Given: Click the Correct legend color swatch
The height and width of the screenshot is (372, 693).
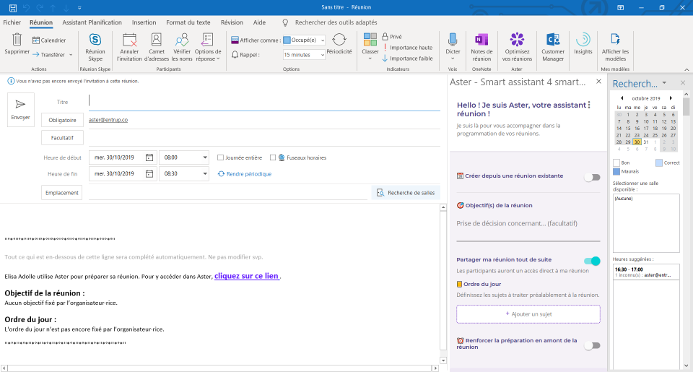Looking at the screenshot, I should click(659, 163).
